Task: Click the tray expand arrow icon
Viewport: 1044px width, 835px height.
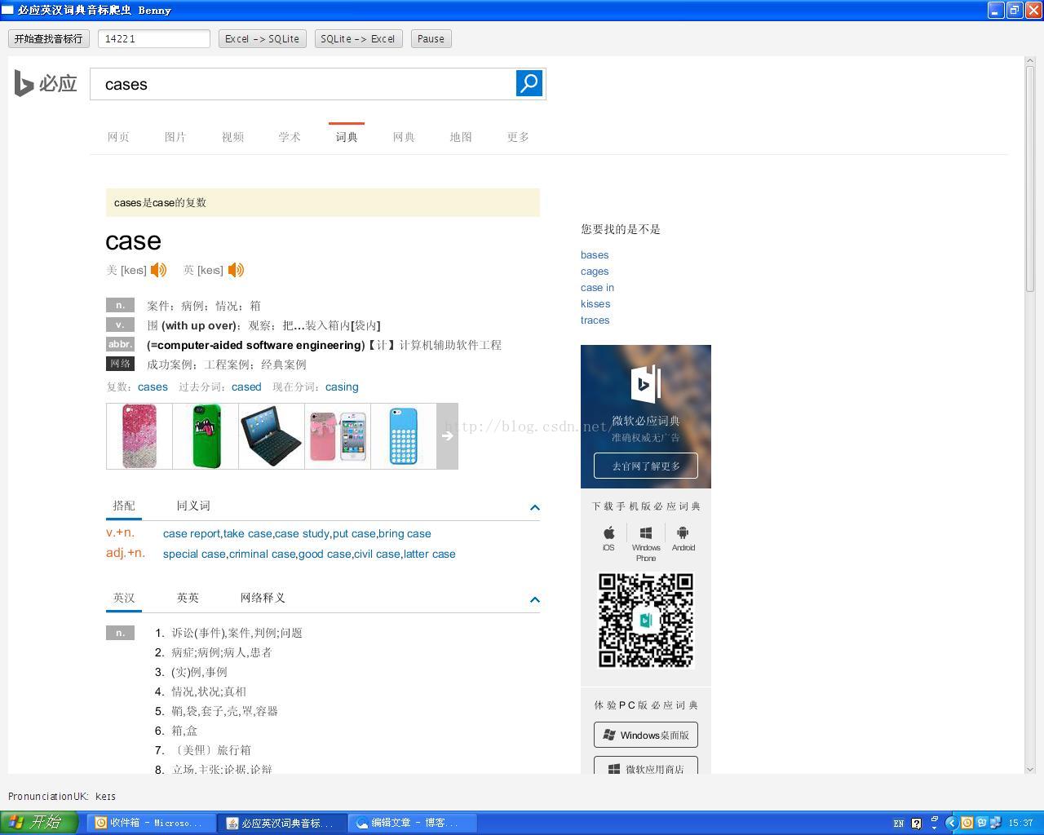Action: [x=951, y=824]
